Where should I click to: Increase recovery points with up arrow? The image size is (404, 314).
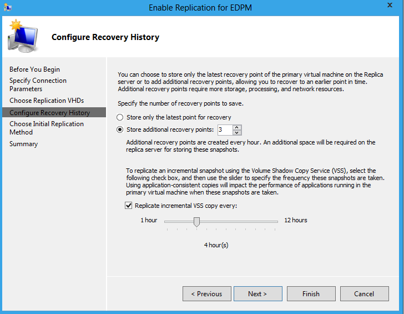pyautogui.click(x=237, y=127)
